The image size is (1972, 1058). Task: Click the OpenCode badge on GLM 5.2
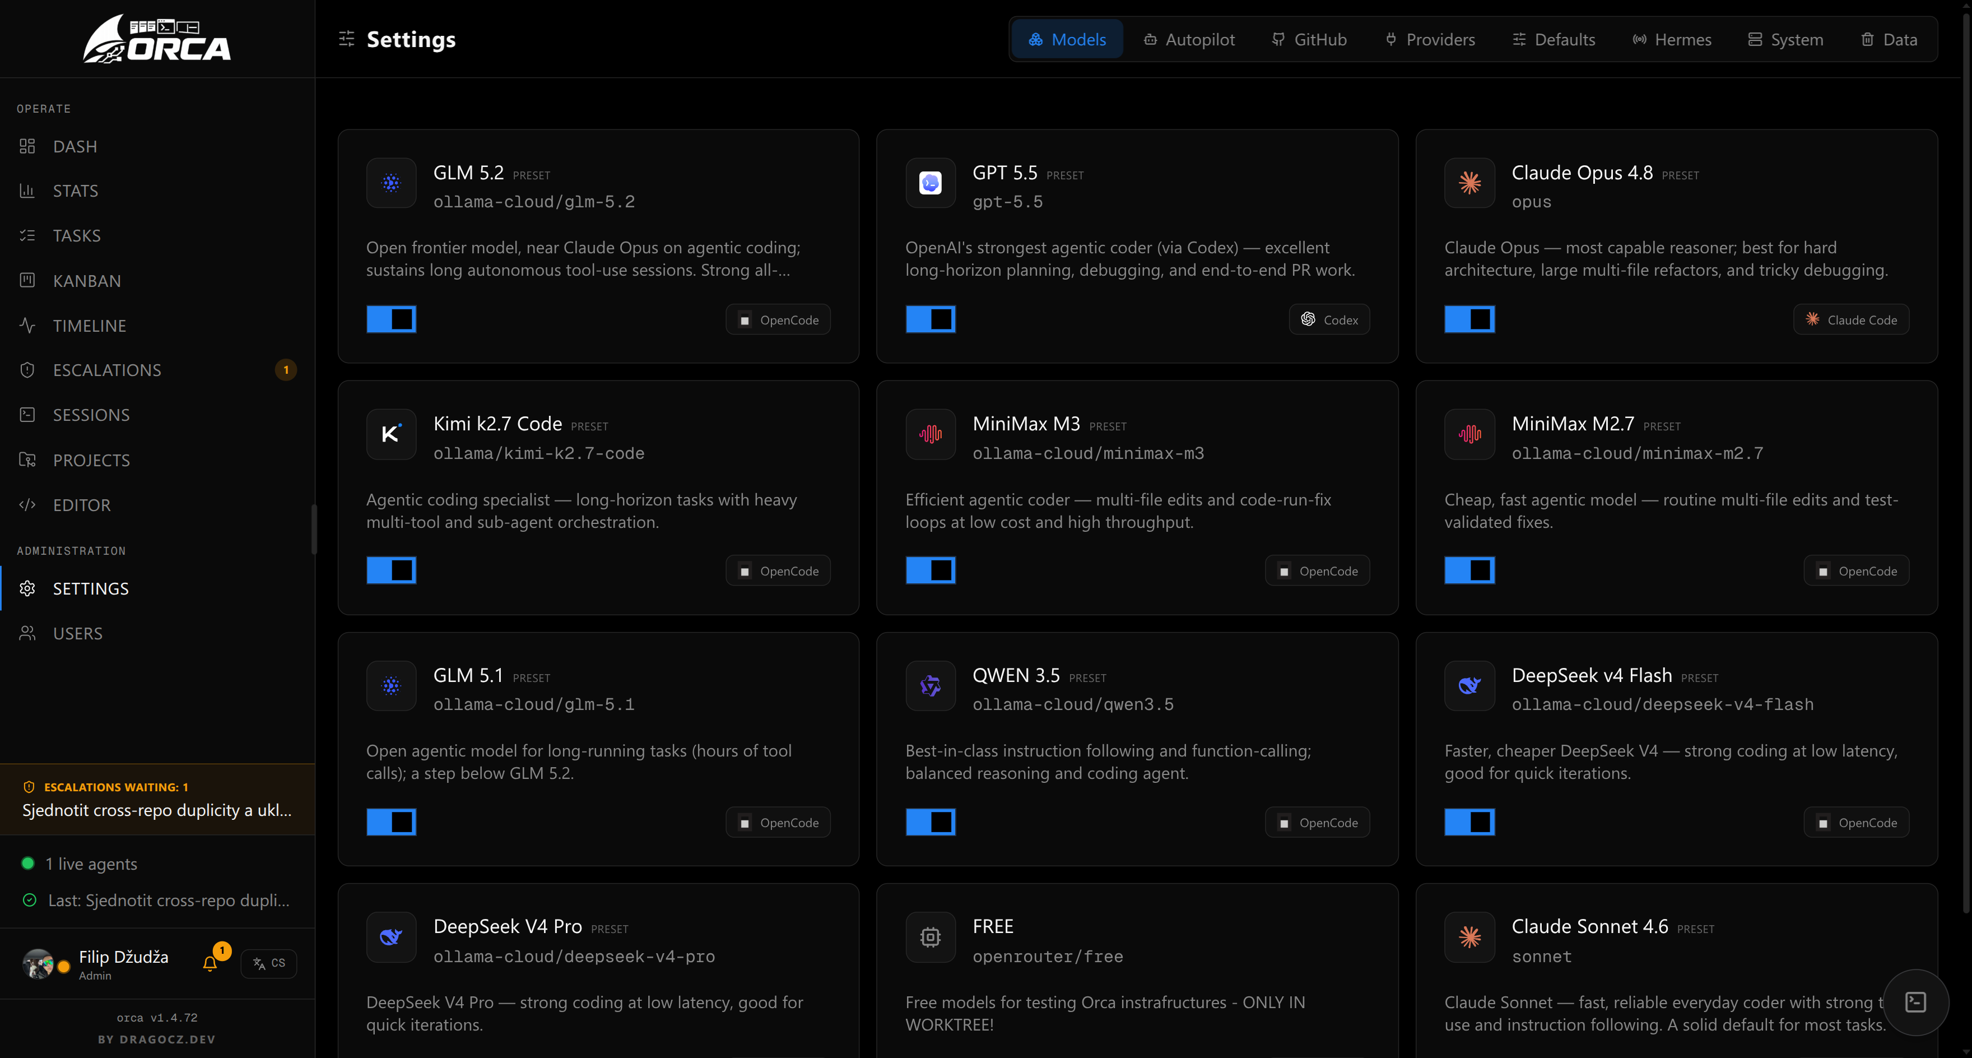click(778, 320)
